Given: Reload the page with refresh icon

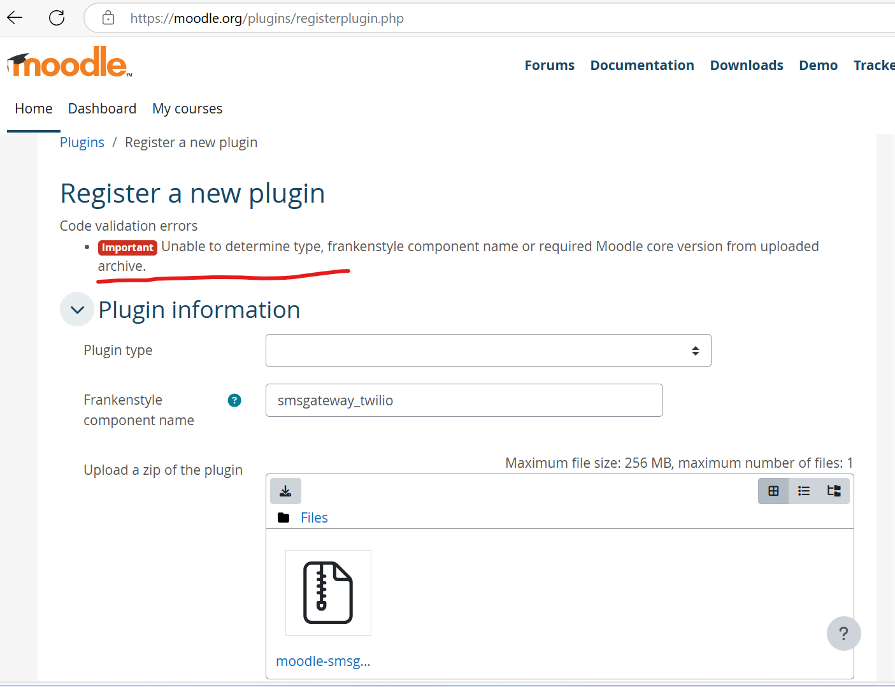Looking at the screenshot, I should click(x=57, y=18).
